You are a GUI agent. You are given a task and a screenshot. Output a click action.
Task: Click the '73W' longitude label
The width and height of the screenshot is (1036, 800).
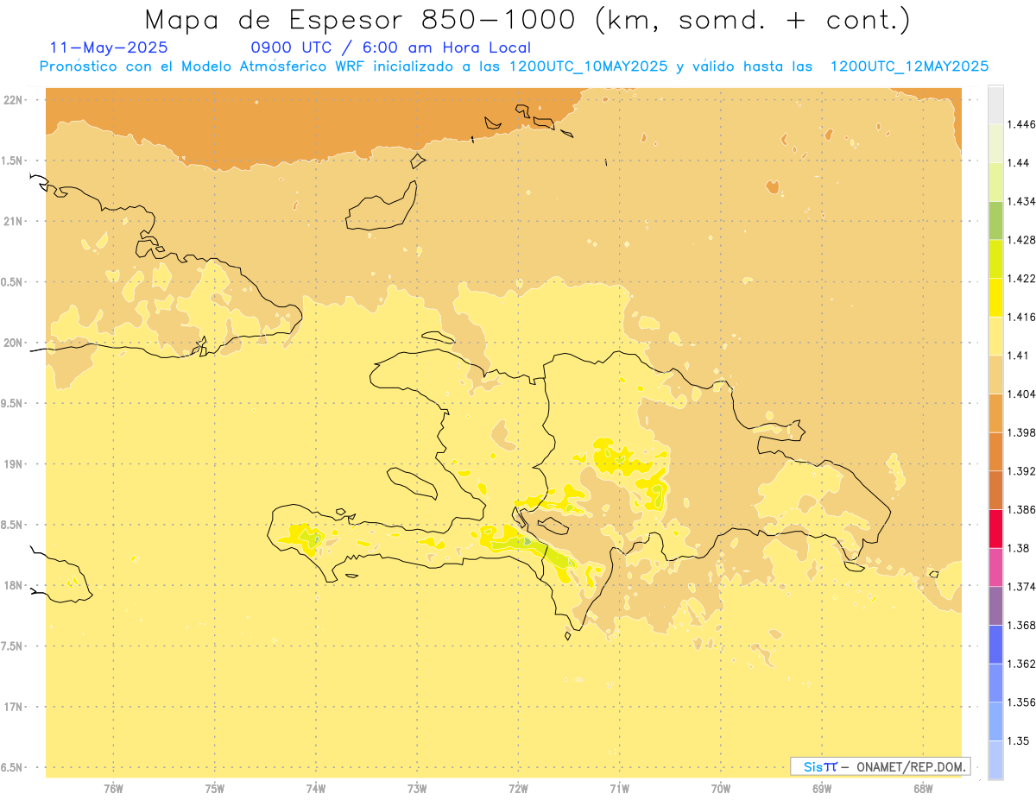417,788
